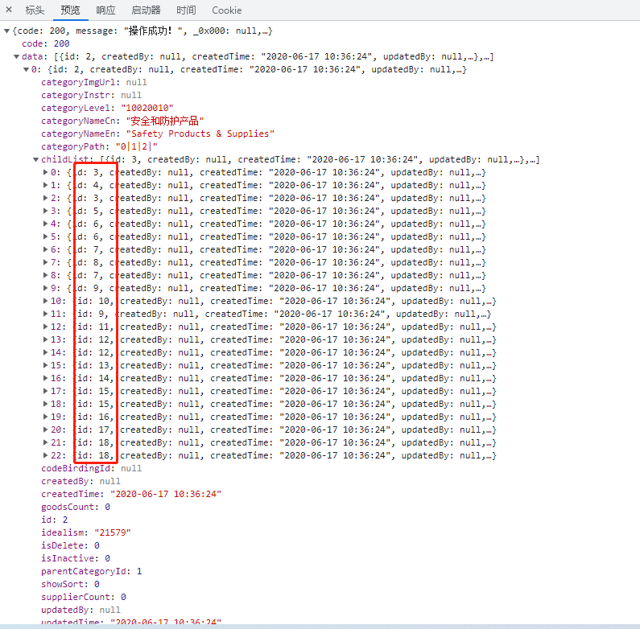Open the 启动器 tab

point(147,10)
